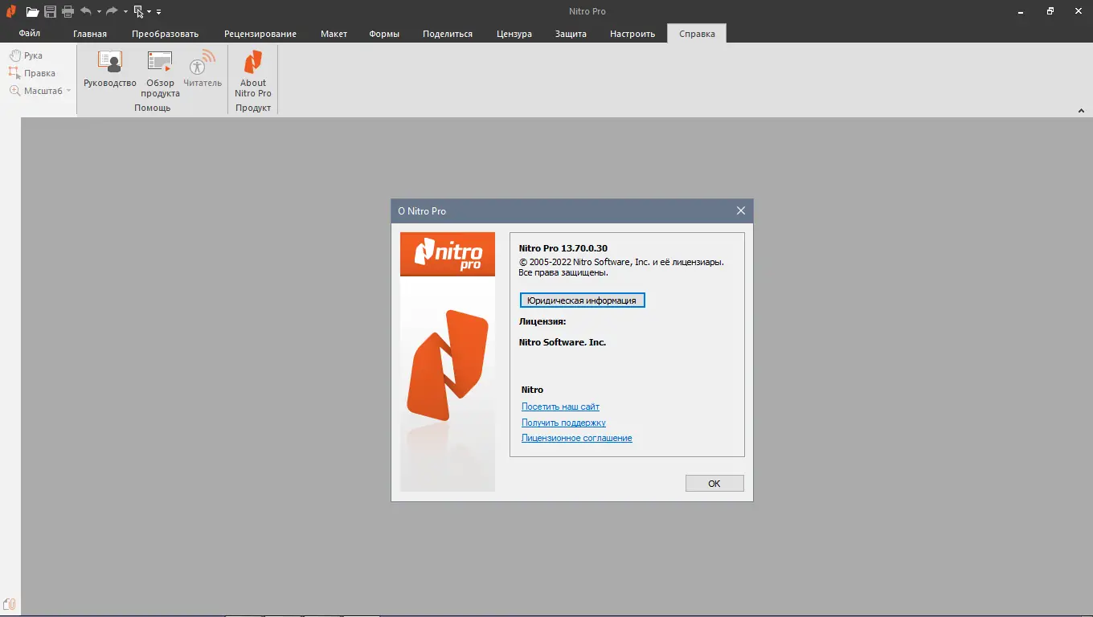The image size is (1093, 617).
Task: Expand the Redo history dropdown arrow
Action: tap(125, 12)
